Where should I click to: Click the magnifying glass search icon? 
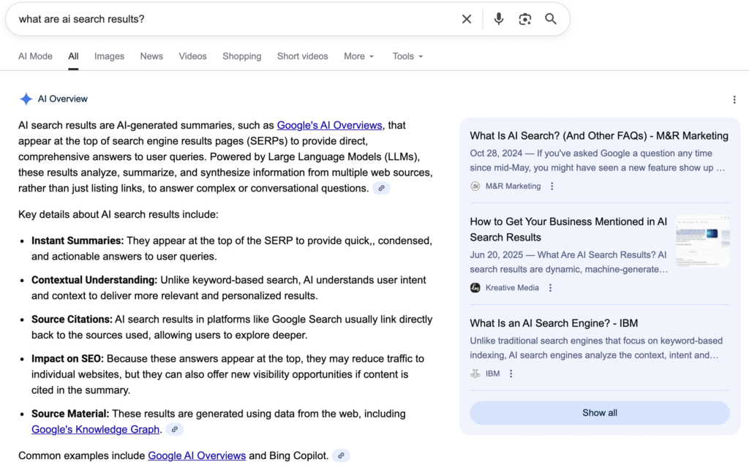point(551,19)
